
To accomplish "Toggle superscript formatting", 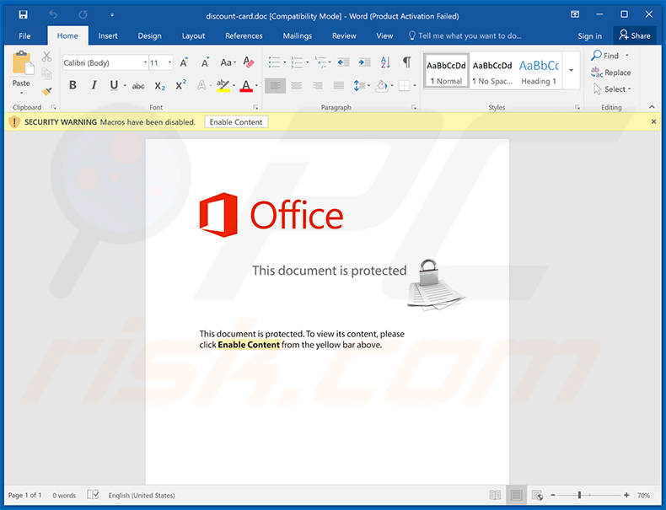I will (x=181, y=85).
